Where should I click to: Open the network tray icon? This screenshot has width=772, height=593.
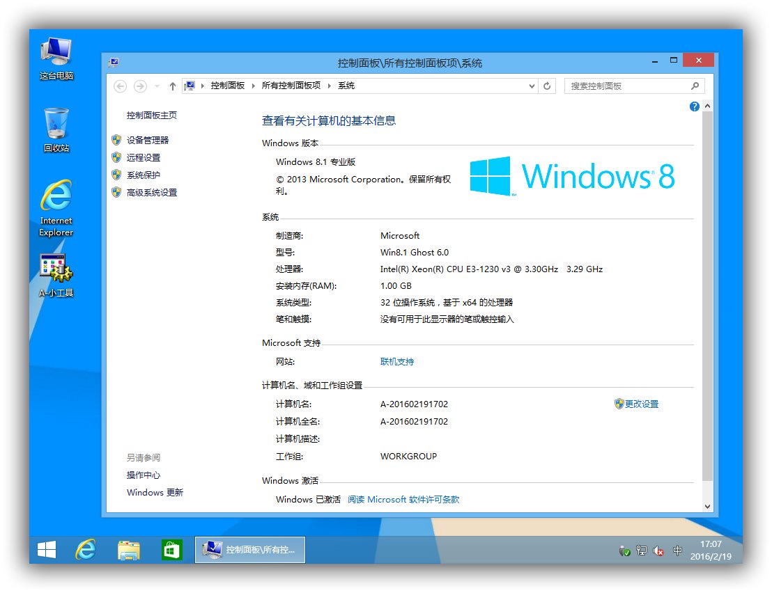pos(642,551)
